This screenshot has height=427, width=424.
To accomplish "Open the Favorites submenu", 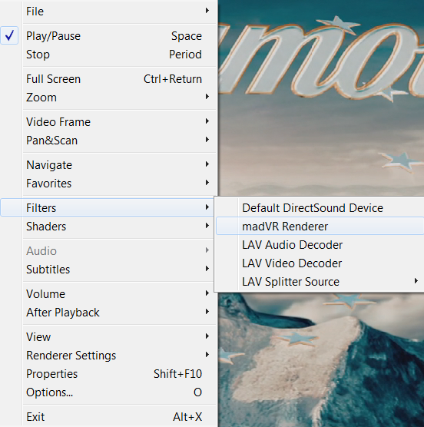I will [109, 184].
